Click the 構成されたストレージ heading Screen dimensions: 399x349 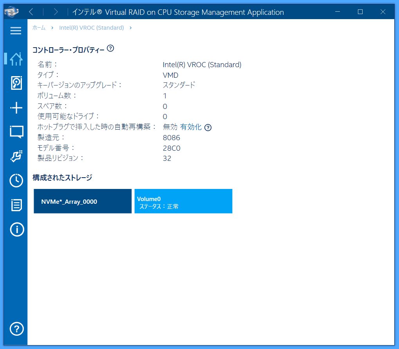point(62,178)
